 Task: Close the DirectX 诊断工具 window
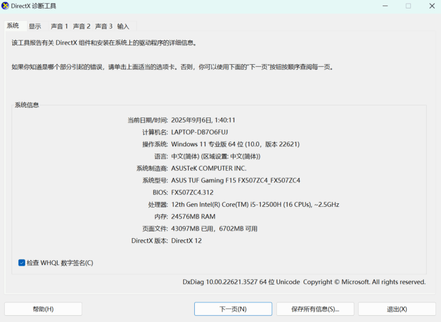tap(432, 6)
